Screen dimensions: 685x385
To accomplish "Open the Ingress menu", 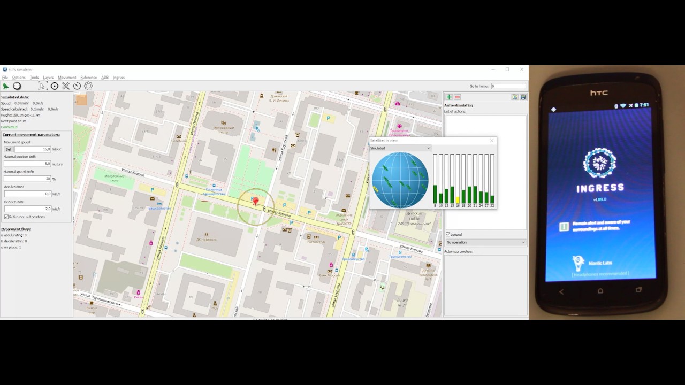I will click(119, 78).
